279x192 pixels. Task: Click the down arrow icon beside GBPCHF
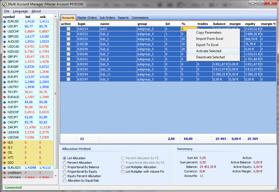[x=4, y=62]
